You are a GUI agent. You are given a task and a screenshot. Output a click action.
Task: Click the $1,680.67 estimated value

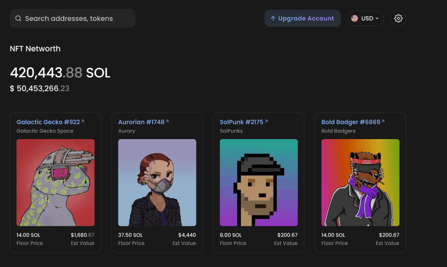(82, 235)
